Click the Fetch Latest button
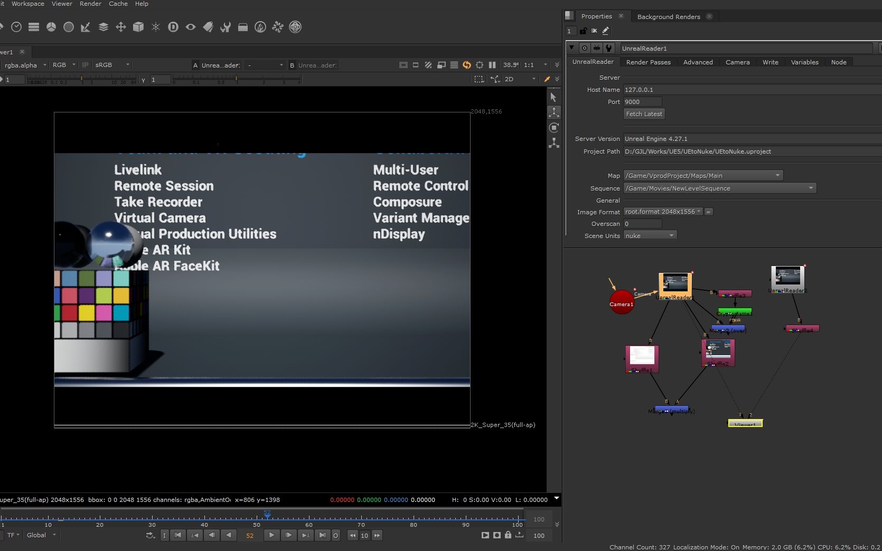Image resolution: width=882 pixels, height=551 pixels. coord(644,114)
